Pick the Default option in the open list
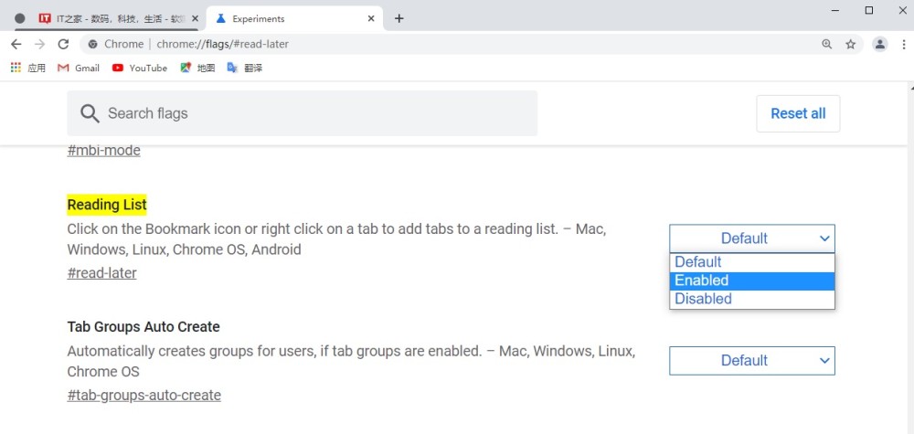The width and height of the screenshot is (914, 434). click(x=751, y=262)
